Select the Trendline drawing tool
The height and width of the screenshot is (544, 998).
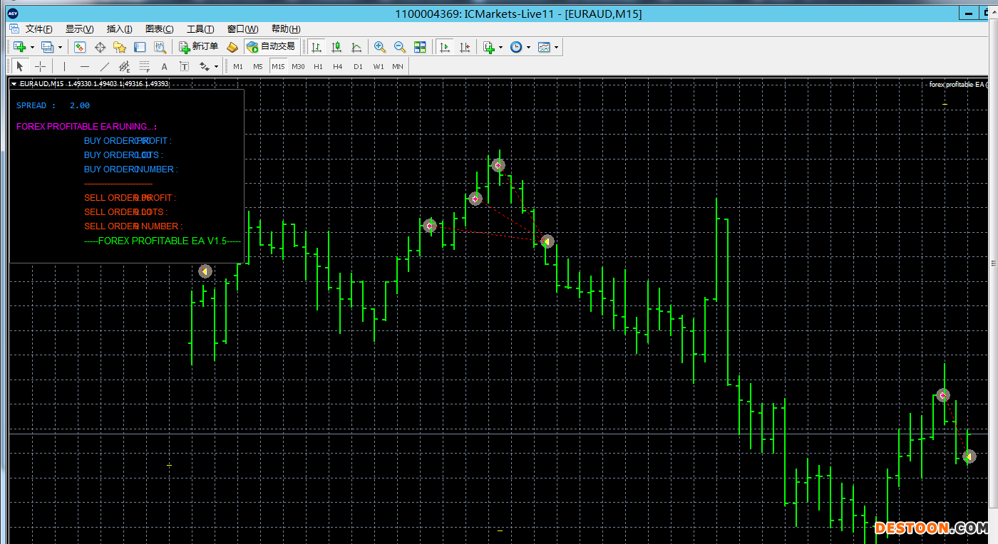[105, 66]
